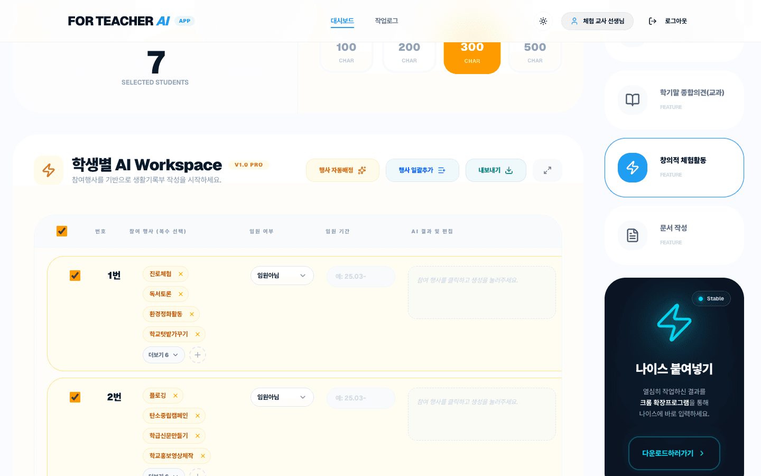Remove 학교홍보영상제작 tag from student 2번
The width and height of the screenshot is (761, 476).
coord(203,456)
